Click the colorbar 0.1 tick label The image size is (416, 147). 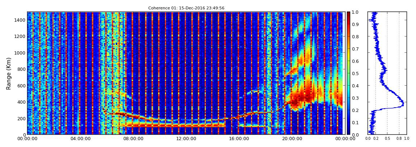(355, 123)
